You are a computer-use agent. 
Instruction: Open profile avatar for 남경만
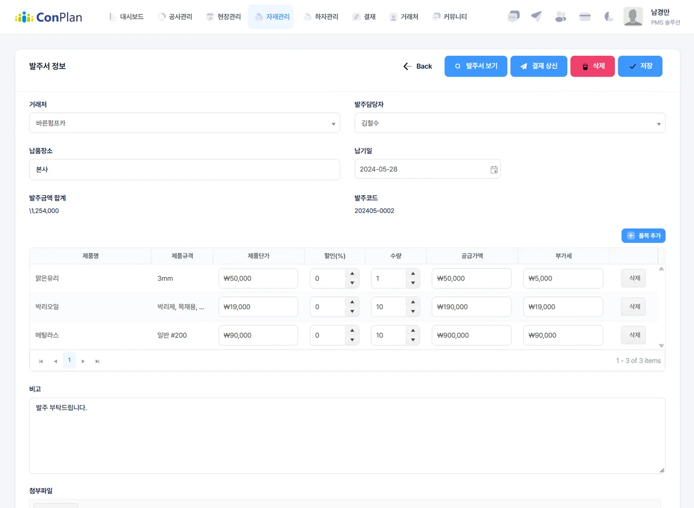pos(633,17)
